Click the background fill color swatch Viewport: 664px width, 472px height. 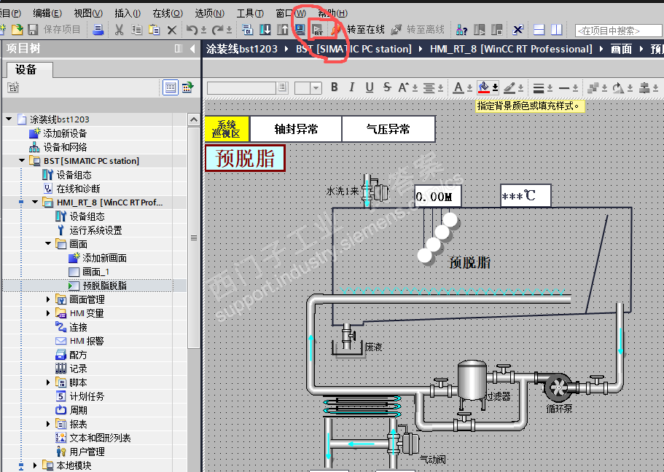[x=483, y=87]
